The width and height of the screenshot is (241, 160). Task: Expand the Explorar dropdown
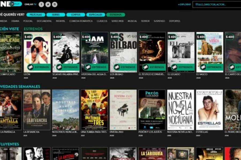pos(184,5)
